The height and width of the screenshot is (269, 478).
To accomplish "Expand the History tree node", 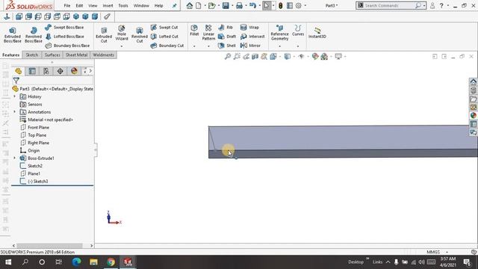I will click(14, 96).
